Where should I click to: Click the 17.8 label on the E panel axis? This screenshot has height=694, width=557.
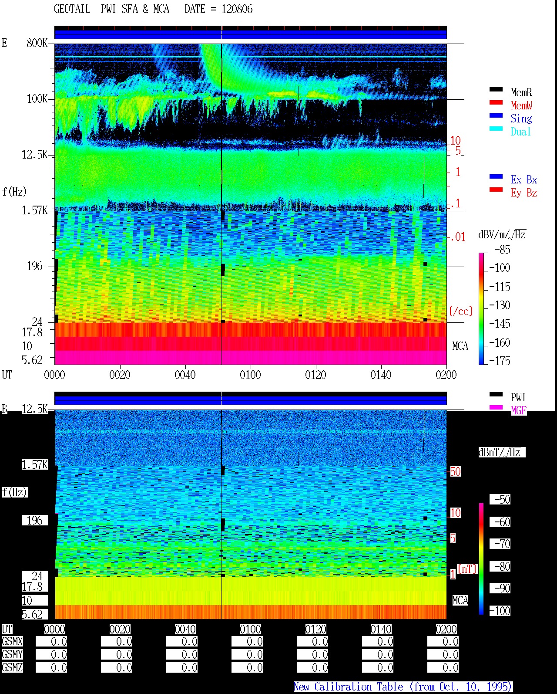pyautogui.click(x=32, y=332)
